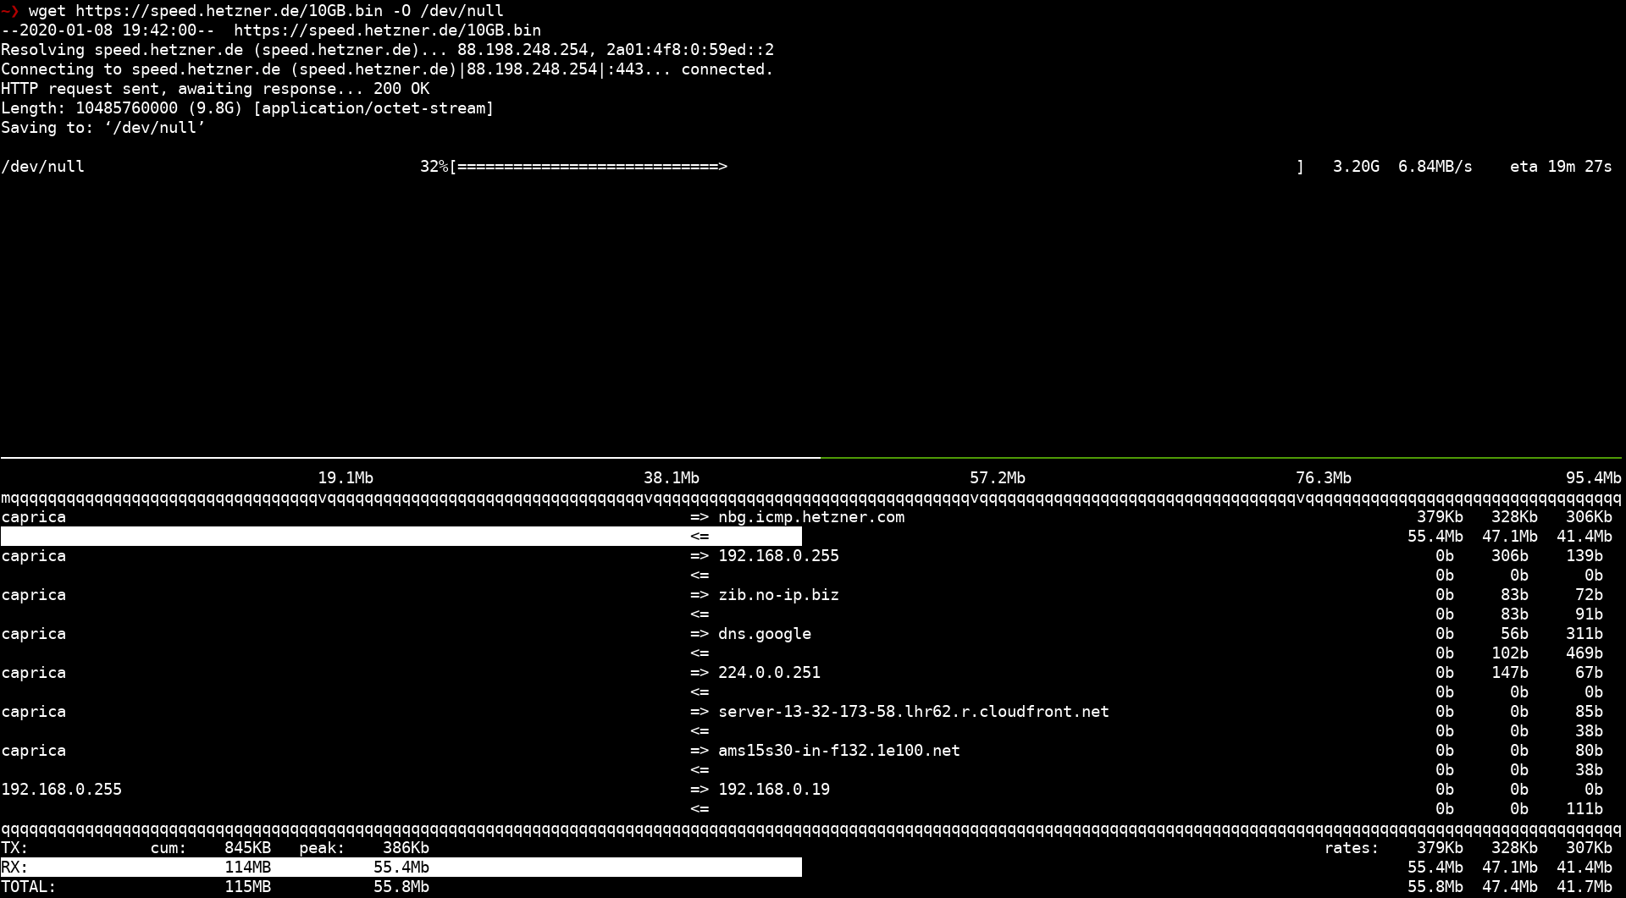
Task: Select multicast address 224.0.0.251
Action: pyautogui.click(x=769, y=673)
